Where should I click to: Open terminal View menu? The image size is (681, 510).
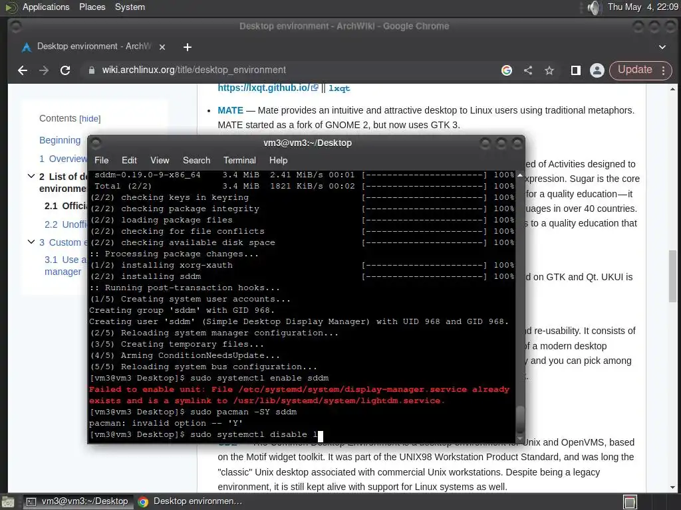[160, 161]
